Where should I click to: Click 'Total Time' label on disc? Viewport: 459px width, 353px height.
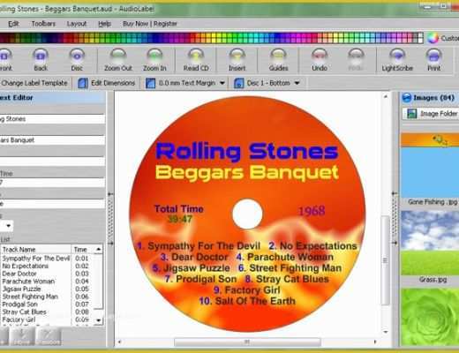coord(179,209)
